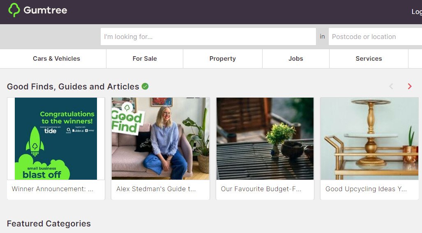The width and height of the screenshot is (422, 233).
Task: Open the gold trolley upcycling image
Action: pyautogui.click(x=369, y=138)
